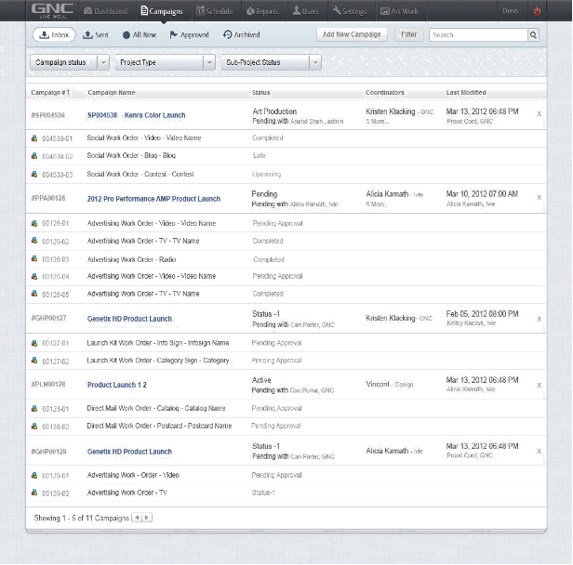Show Archived campaigns

242,34
